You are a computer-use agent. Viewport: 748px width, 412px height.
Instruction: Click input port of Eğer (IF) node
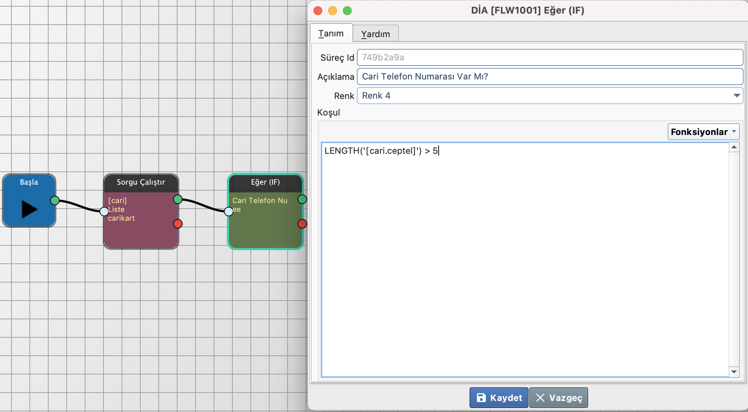[x=229, y=211]
